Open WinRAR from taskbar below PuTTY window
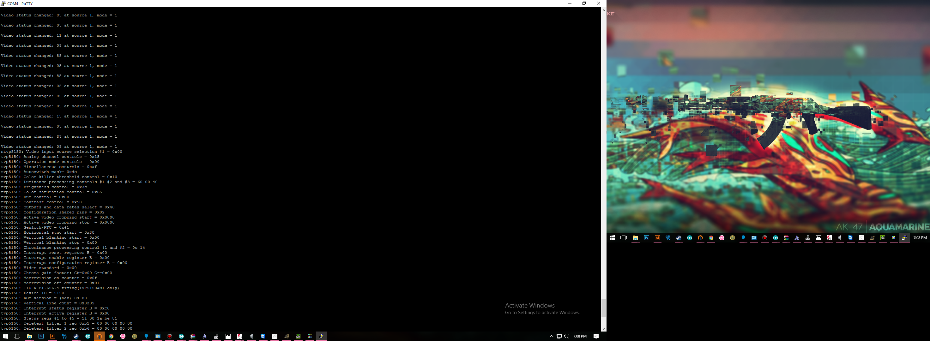930x341 pixels. pyautogui.click(x=193, y=336)
